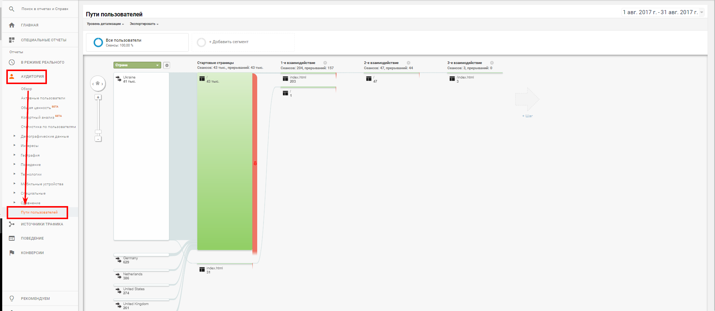Click the search magnifier icon in sidebar
Screen dimensions: 715x311
tap(12, 9)
